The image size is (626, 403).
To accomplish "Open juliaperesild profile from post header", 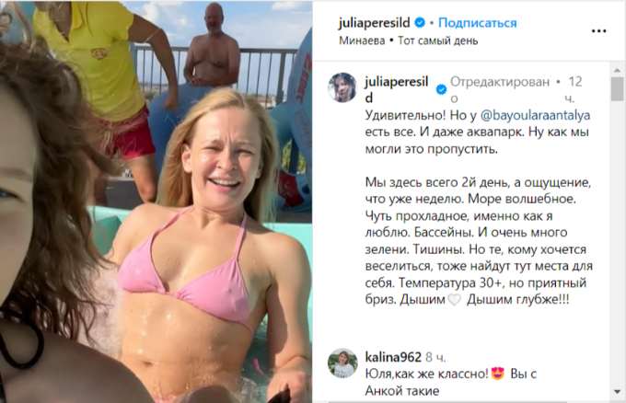I will pos(374,23).
